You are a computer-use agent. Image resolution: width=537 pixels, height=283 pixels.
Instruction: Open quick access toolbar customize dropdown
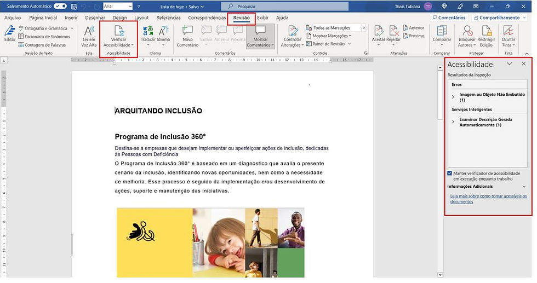pos(139,7)
